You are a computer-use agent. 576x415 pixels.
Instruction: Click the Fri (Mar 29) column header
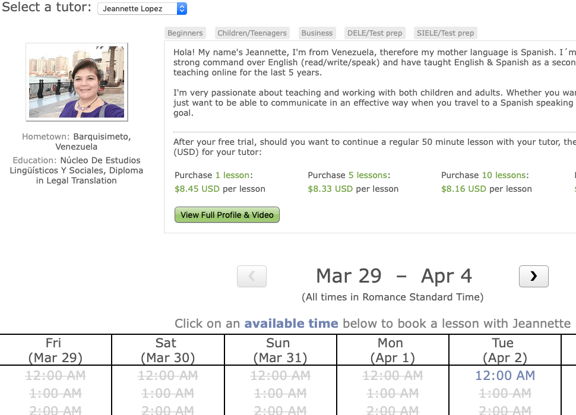(x=55, y=350)
